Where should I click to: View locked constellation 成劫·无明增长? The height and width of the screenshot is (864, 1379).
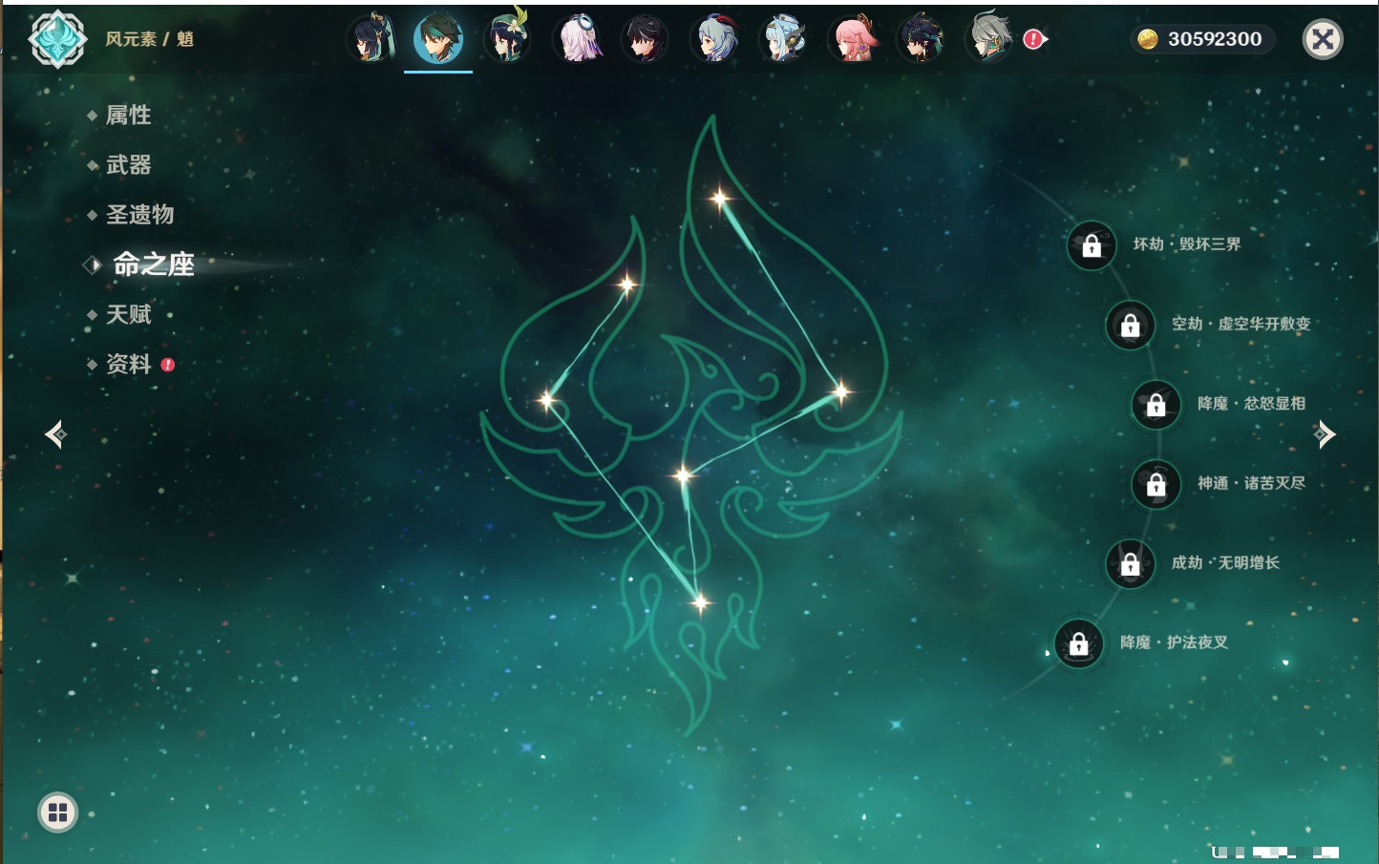pos(1130,564)
